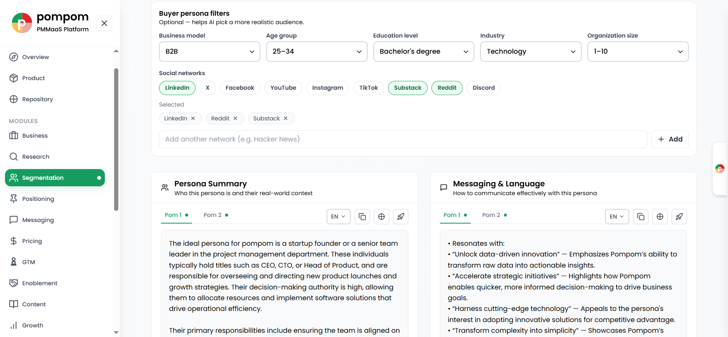Select Pom 2 tab in Messaging & Language
The height and width of the screenshot is (337, 728).
494,215
